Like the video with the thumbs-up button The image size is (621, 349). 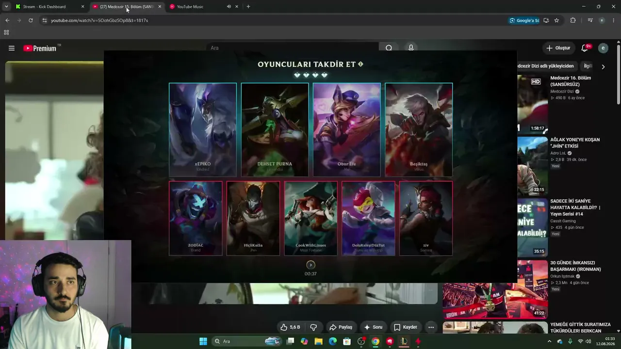pyautogui.click(x=290, y=327)
